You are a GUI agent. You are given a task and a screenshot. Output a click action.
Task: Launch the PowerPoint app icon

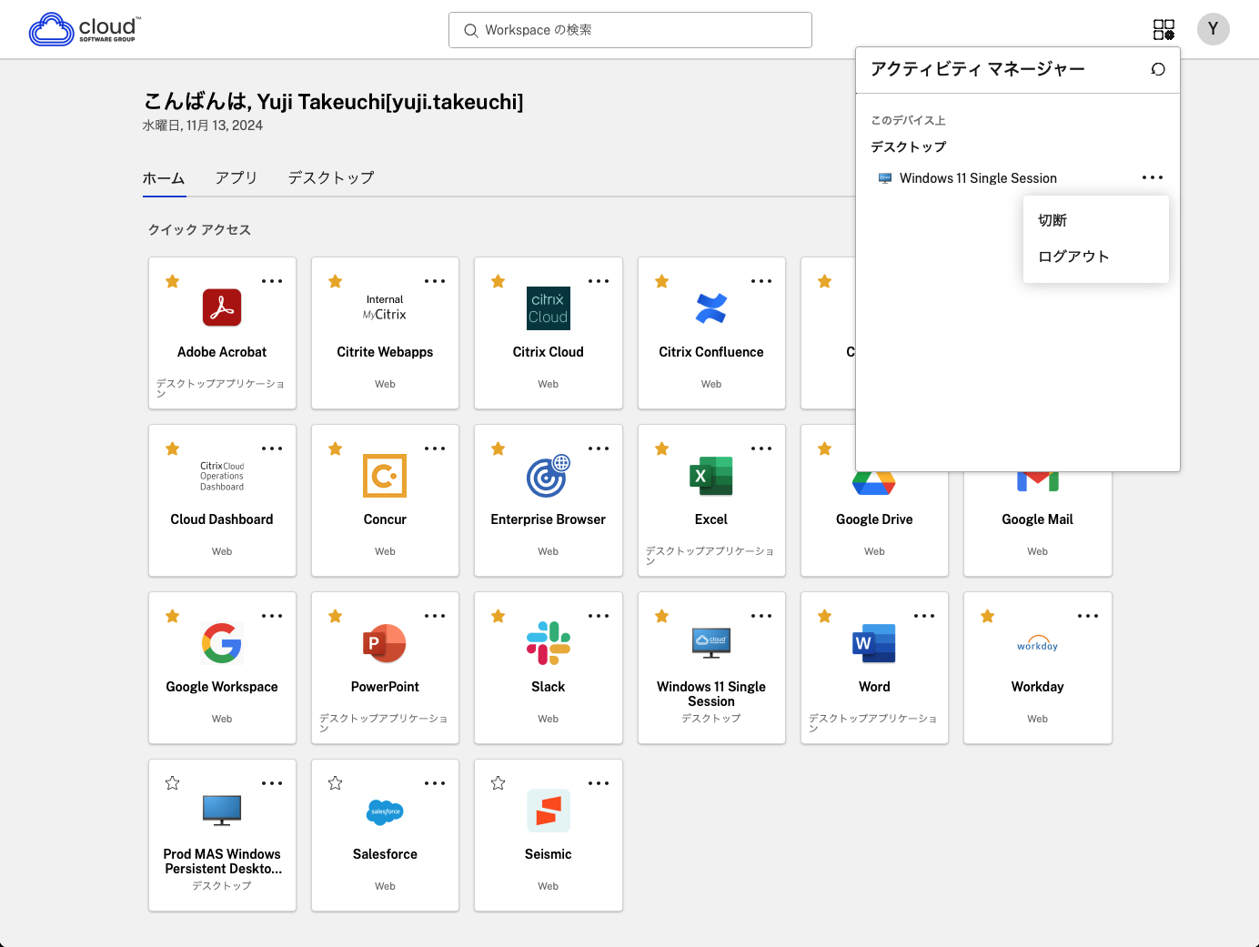coord(385,643)
